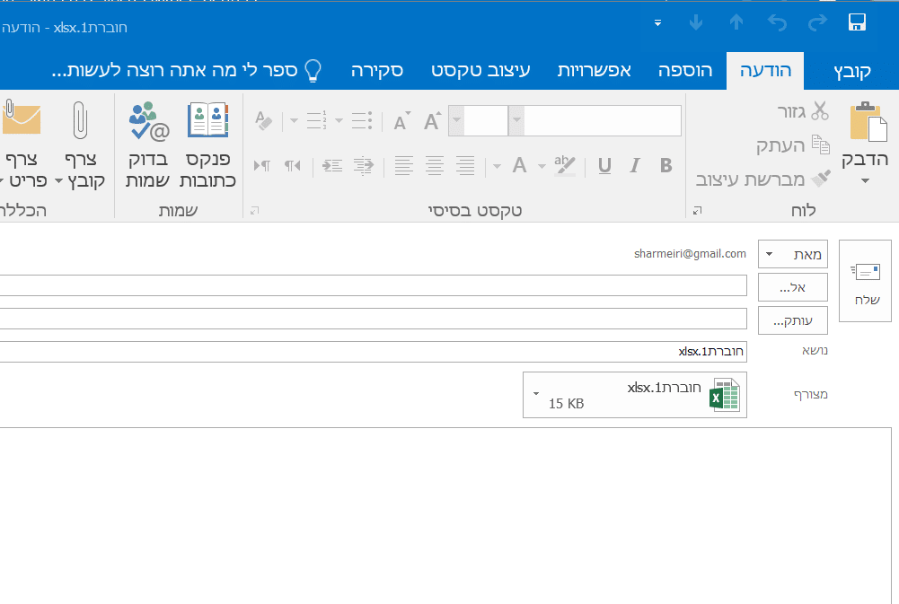This screenshot has width=899, height=604.
Task: Click into the Subject (נושא) field
Action: pyautogui.click(x=374, y=351)
